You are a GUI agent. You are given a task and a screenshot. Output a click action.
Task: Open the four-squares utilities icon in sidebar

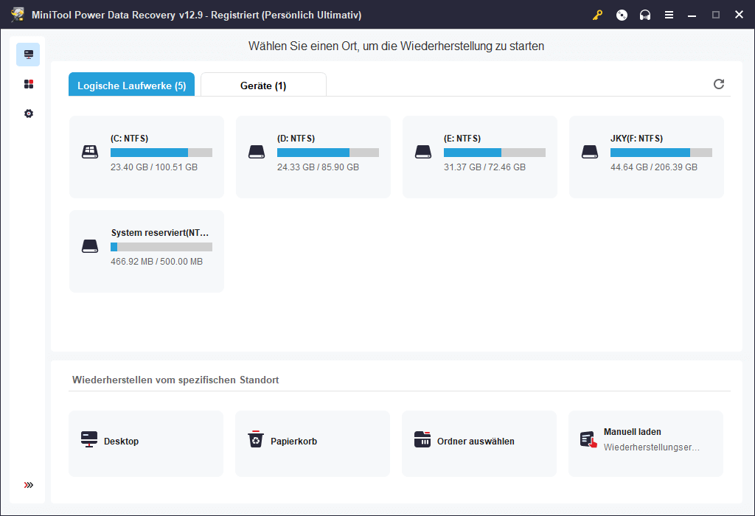pyautogui.click(x=29, y=84)
